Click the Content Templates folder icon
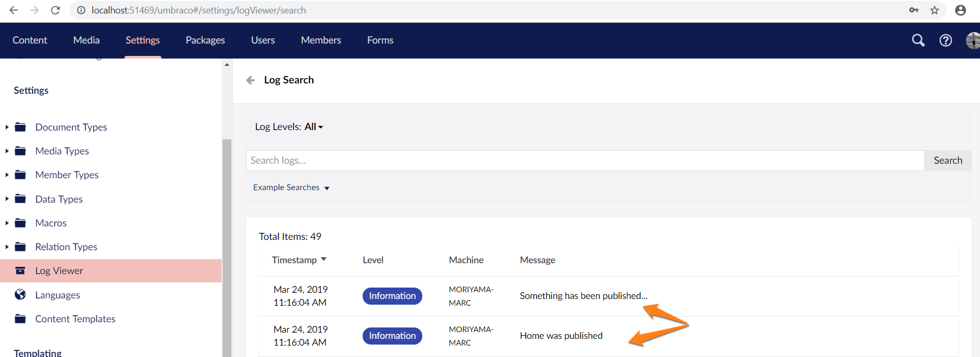The height and width of the screenshot is (357, 980). click(x=20, y=319)
